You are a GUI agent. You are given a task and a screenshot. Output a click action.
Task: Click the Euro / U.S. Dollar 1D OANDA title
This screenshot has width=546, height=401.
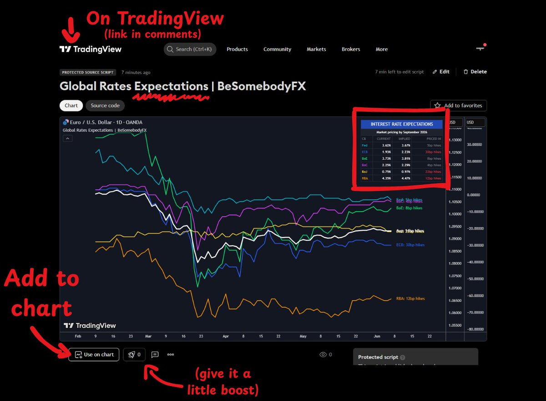click(x=106, y=122)
